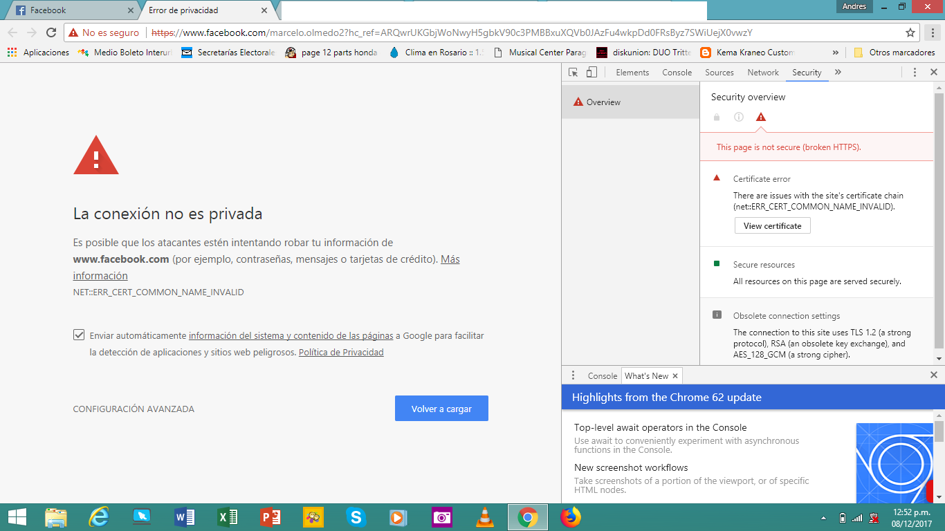Click the Security overview panel scrollbar
The image size is (945, 531).
[x=939, y=223]
